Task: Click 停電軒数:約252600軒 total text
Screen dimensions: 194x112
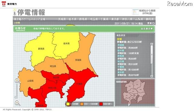Action: click(129, 42)
